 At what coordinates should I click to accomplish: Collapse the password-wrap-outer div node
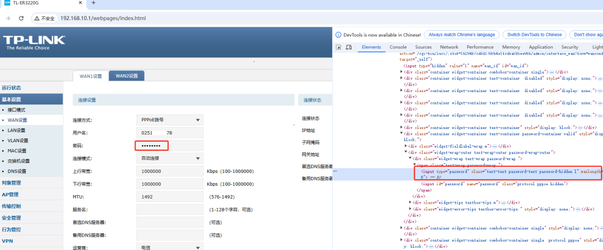point(406,152)
